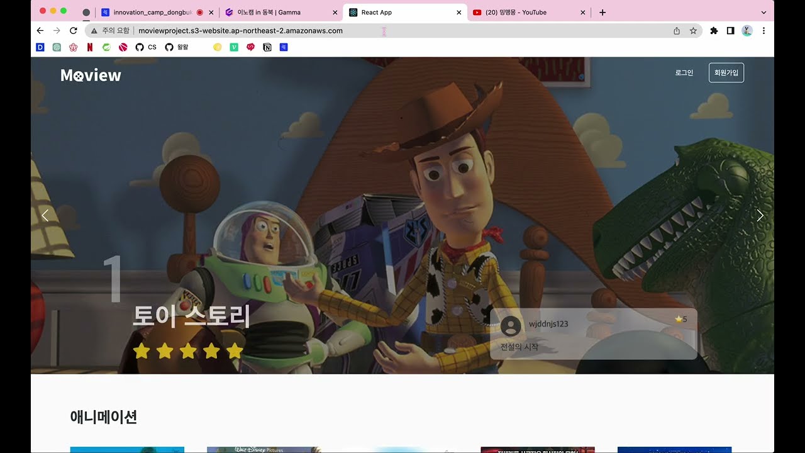Click the user avatar beside wjddnjs123
The image size is (805, 453).
(511, 327)
